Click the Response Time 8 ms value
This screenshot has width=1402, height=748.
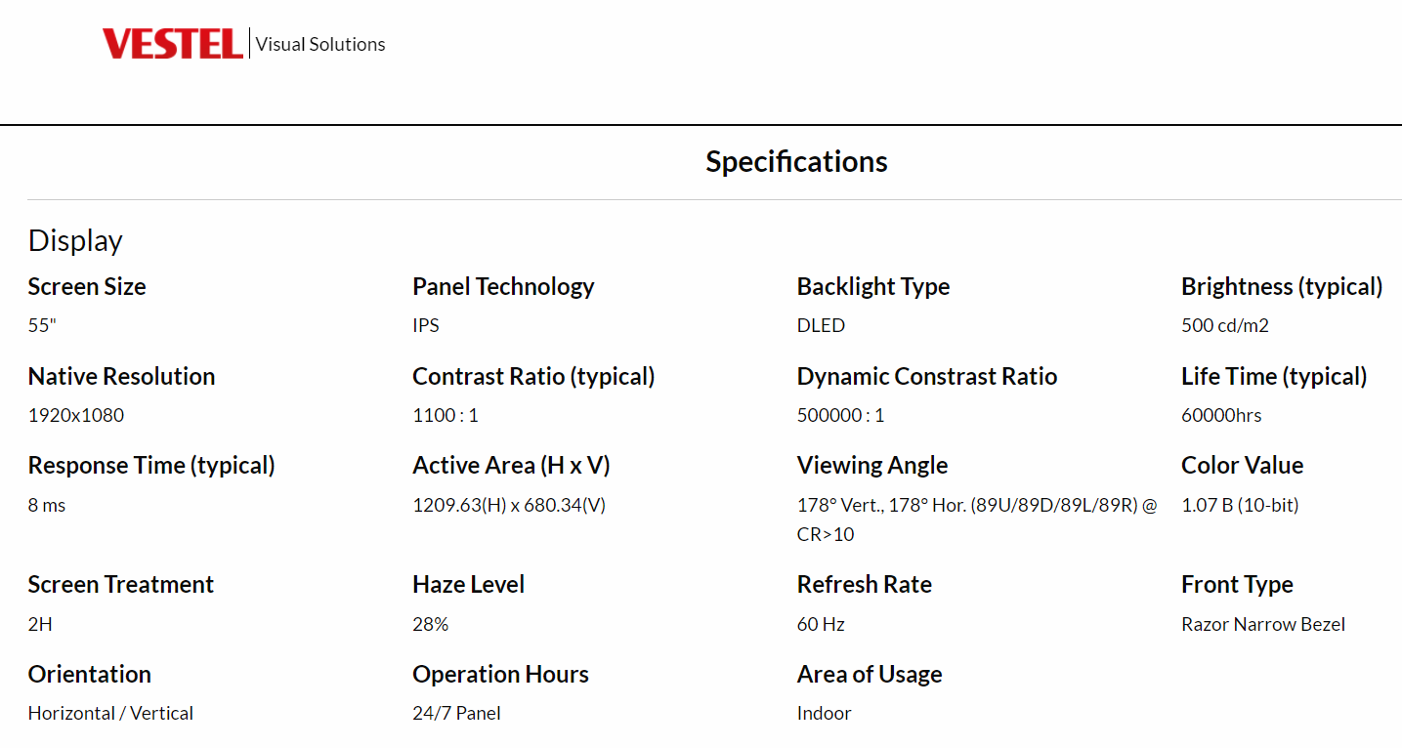coord(47,505)
